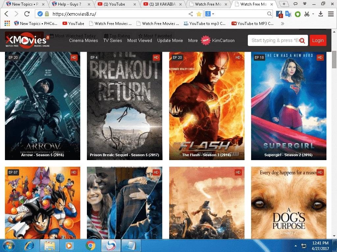The image size is (337, 252).
Task: Open the browser hamburger menu
Action: (x=331, y=14)
